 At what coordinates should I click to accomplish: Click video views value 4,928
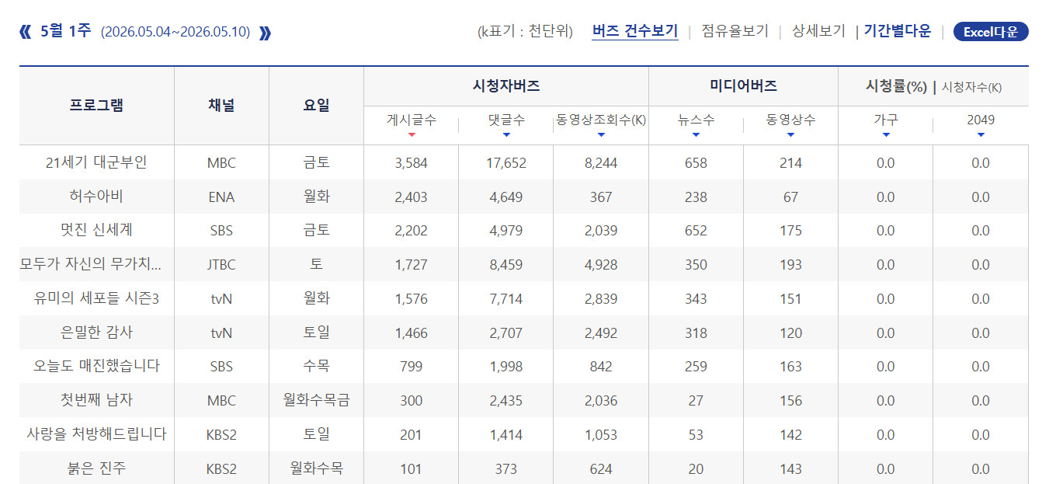click(601, 265)
